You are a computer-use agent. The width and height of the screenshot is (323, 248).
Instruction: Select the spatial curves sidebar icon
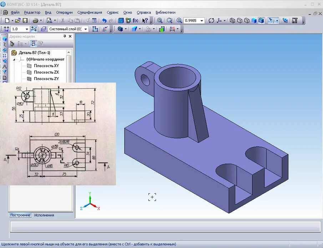[5, 44]
